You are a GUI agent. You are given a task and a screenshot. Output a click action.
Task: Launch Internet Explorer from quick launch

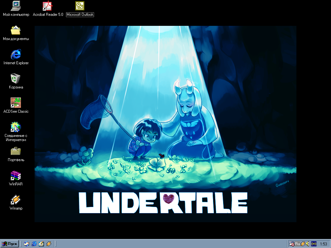coord(34,244)
